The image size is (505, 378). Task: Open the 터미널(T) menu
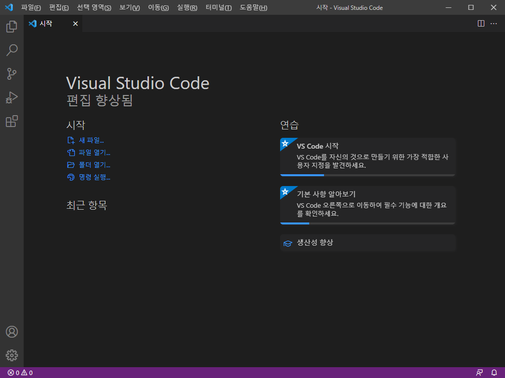(218, 7)
